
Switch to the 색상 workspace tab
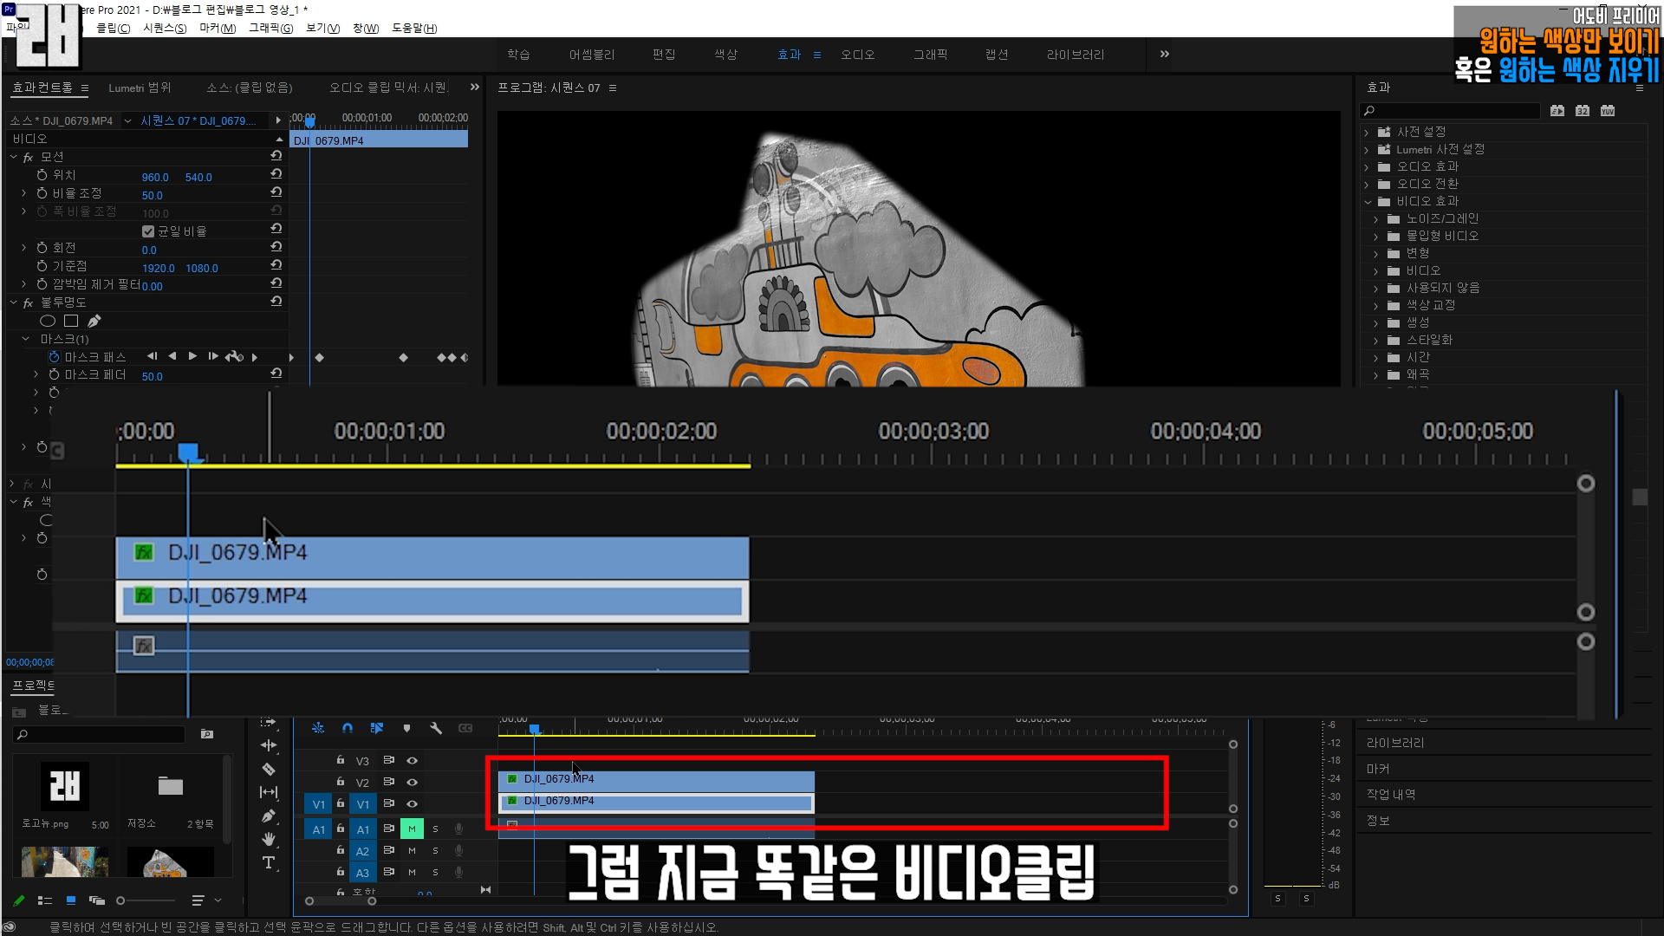725,55
